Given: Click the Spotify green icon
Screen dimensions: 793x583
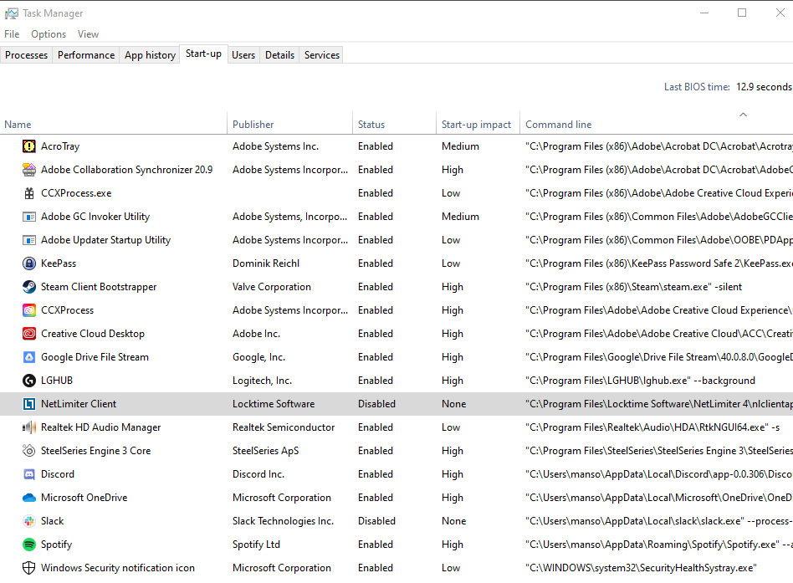Looking at the screenshot, I should [x=29, y=545].
